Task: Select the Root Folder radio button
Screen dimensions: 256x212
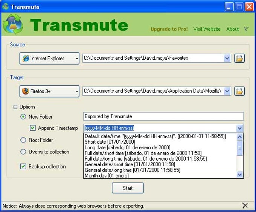Action: (23, 140)
